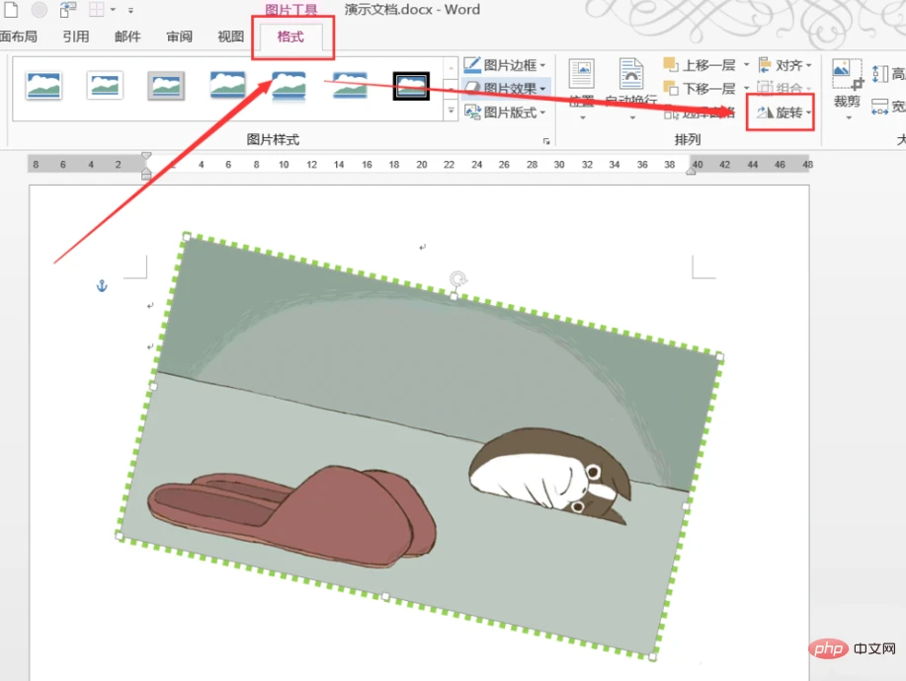Apply the gray metal frame picture style
Viewport: 906px width, 681px height.
coord(166,86)
